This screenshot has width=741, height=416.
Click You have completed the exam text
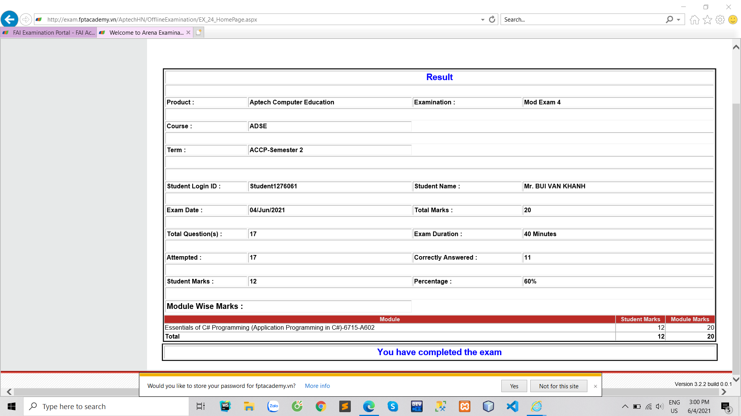pyautogui.click(x=439, y=352)
